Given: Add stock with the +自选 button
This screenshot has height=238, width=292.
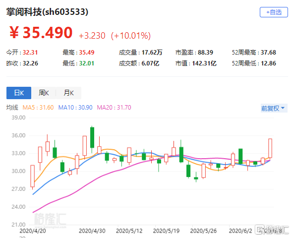Looking at the screenshot, I should tap(274, 12).
